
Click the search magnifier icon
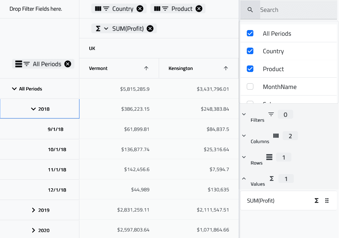pos(250,10)
